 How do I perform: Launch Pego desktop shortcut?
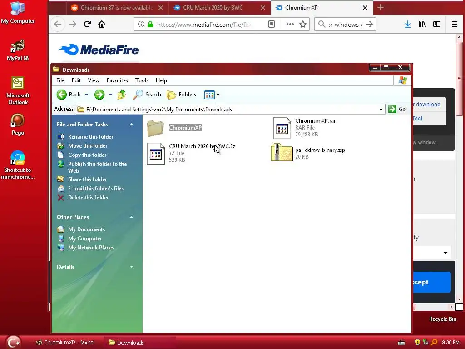click(x=18, y=125)
